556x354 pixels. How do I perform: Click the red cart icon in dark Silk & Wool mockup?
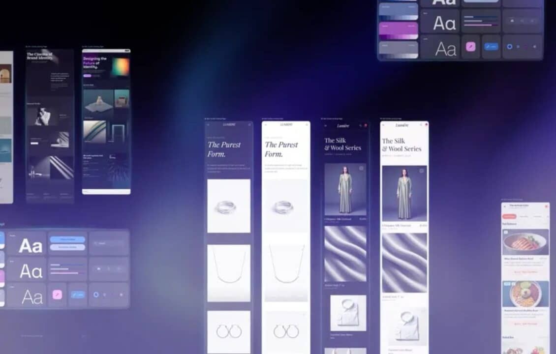[x=366, y=126]
